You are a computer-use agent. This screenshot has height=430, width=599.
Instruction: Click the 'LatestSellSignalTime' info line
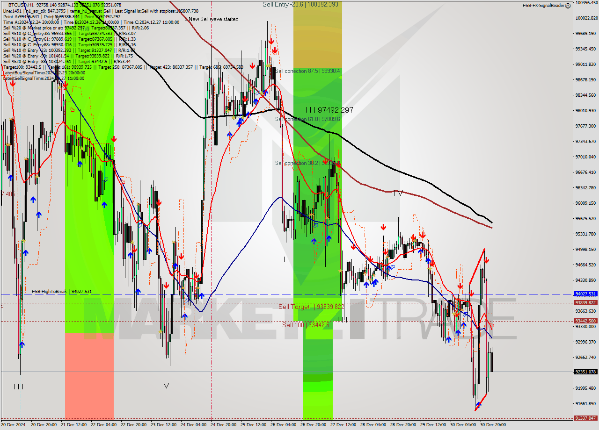click(x=44, y=78)
